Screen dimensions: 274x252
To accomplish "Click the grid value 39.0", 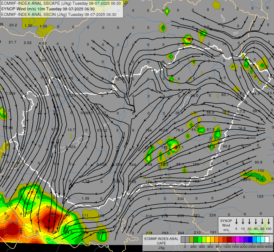I will (195, 96).
